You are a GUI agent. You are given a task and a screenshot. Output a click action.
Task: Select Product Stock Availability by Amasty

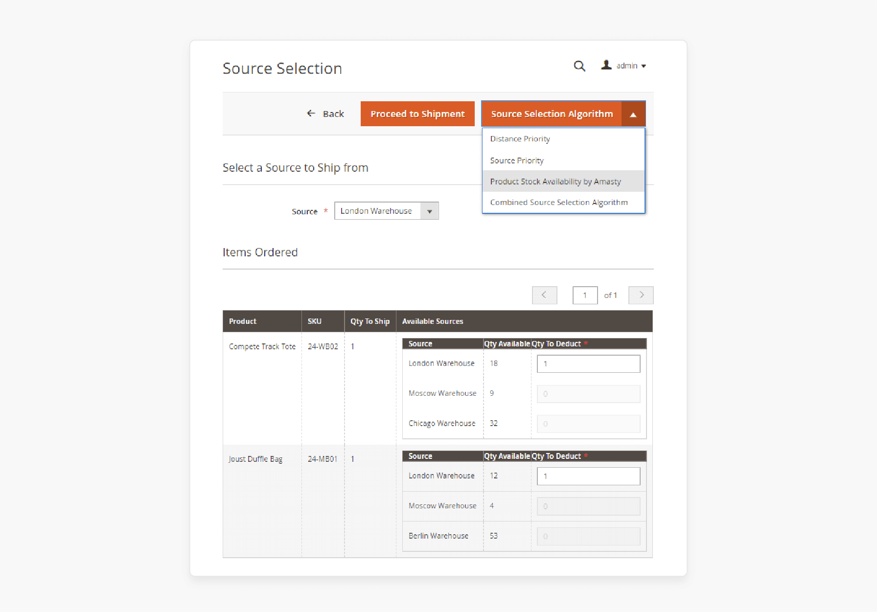point(563,181)
